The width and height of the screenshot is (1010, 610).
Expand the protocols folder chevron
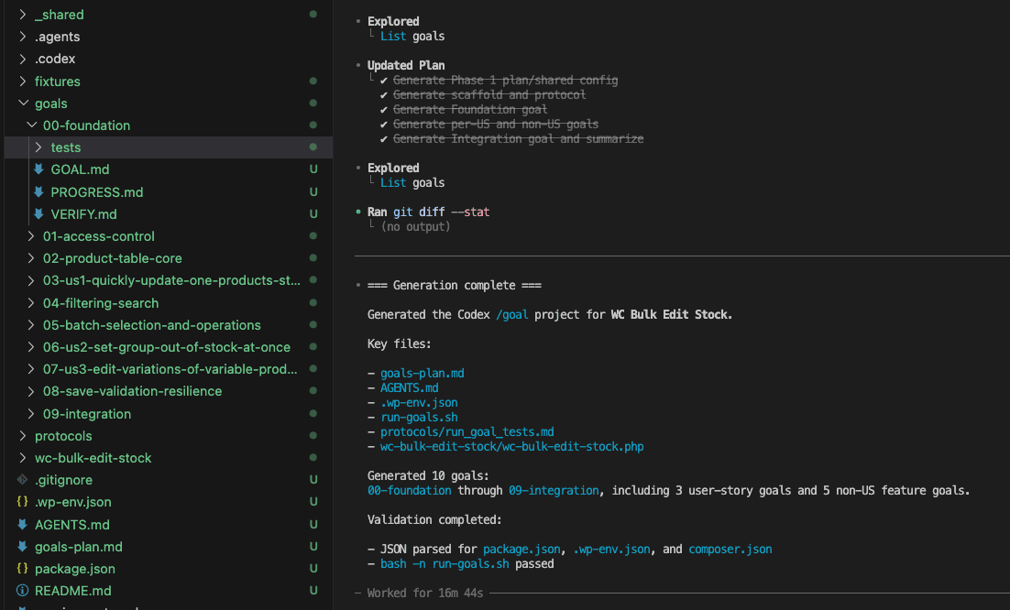[23, 436]
